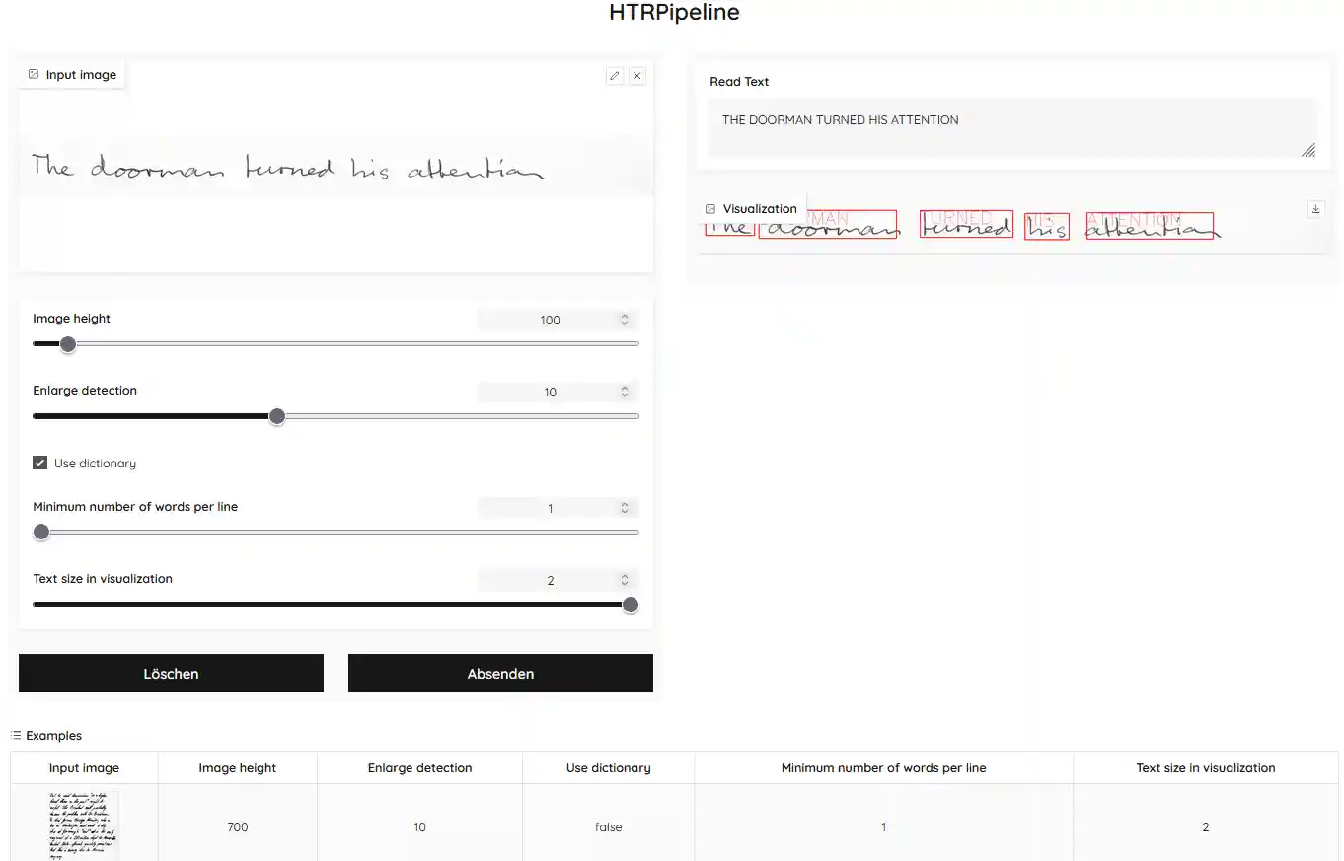
Task: Toggle the Use dictionary checkbox
Action: [39, 462]
